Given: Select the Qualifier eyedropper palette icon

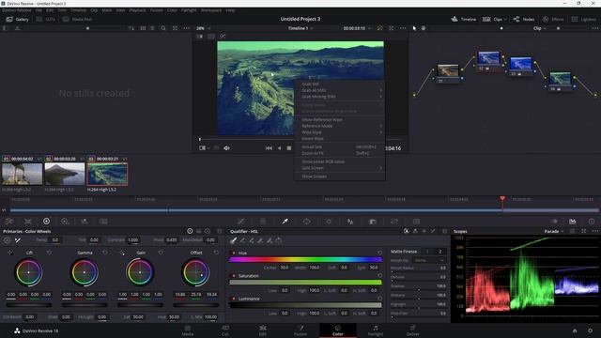Looking at the screenshot, I should point(285,222).
